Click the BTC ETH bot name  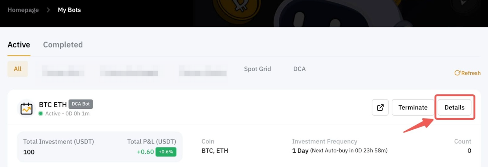pos(53,105)
